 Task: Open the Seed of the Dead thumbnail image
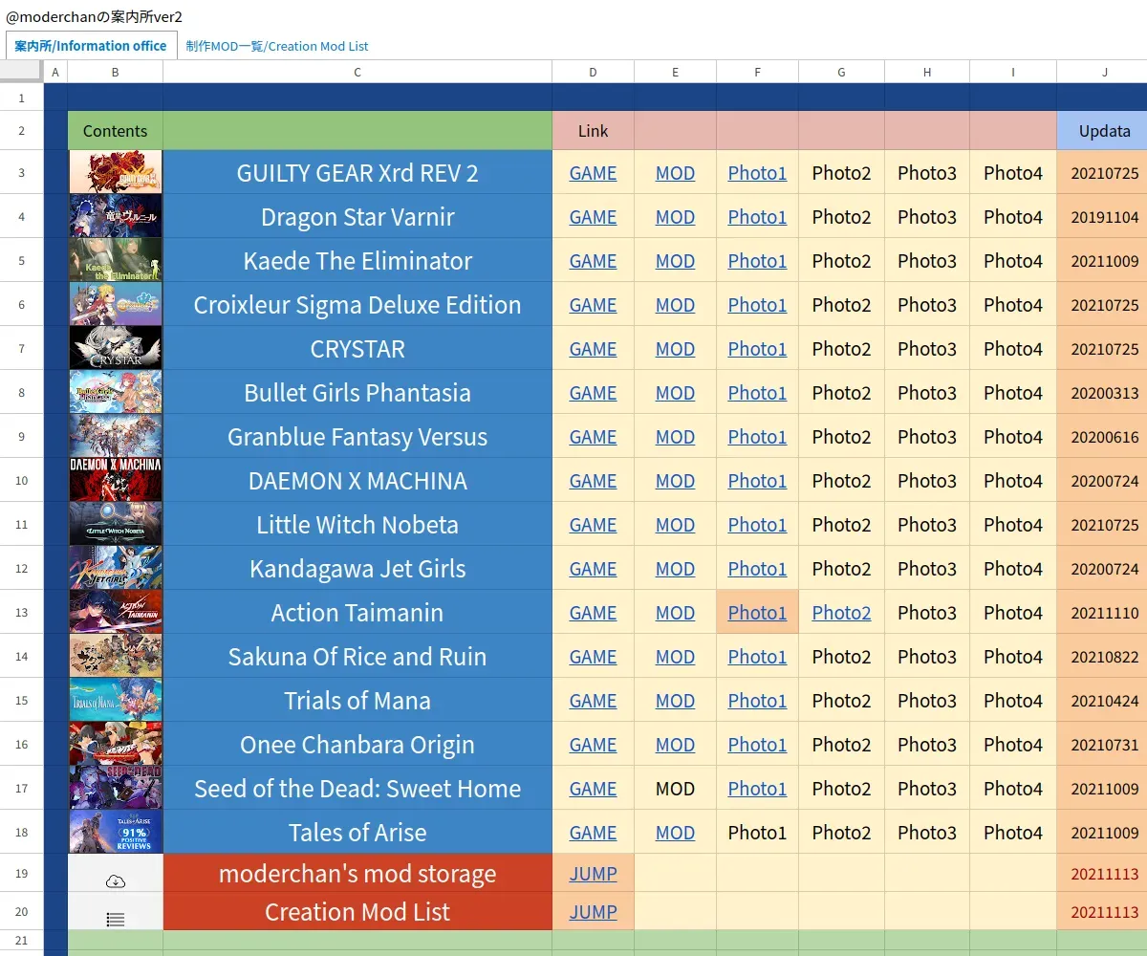coord(116,788)
